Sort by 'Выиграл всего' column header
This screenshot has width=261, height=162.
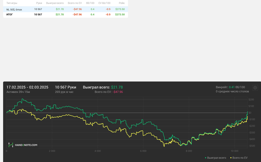point(55,3)
